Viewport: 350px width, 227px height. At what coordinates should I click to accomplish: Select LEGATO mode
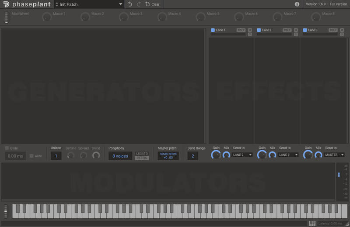(x=142, y=153)
